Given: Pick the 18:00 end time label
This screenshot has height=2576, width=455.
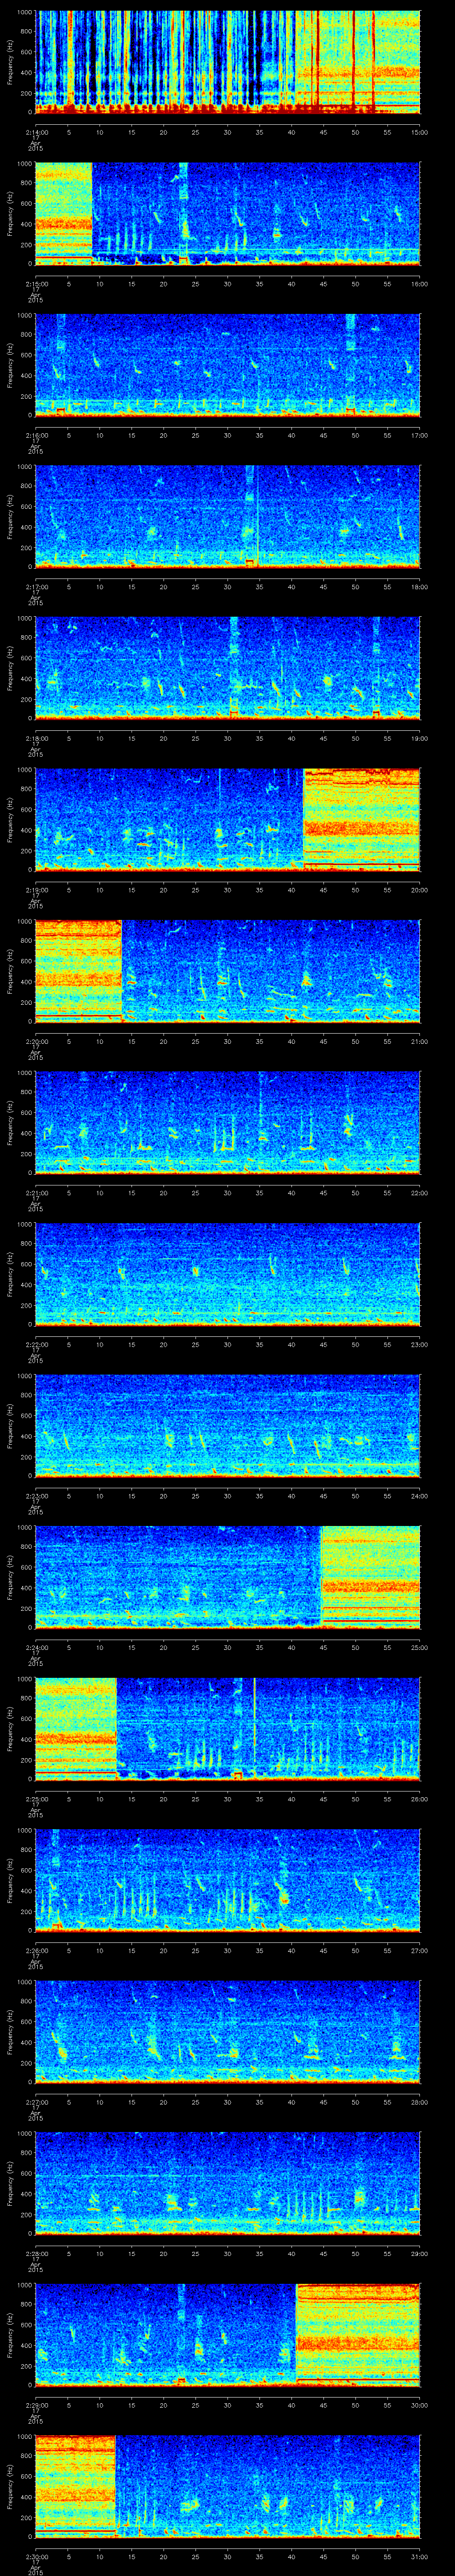Looking at the screenshot, I should 419,586.
